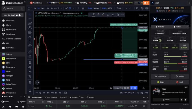Open the KOLs tab
The width and height of the screenshot is (192, 109).
(63, 97)
